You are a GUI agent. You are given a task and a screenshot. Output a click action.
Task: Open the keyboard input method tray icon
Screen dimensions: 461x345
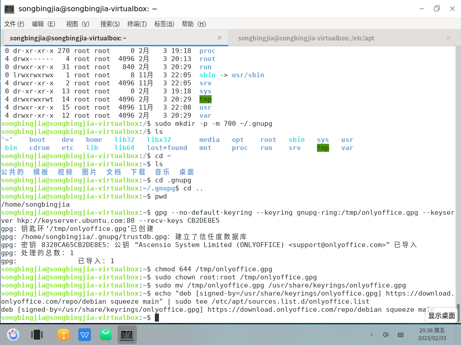(x=400, y=334)
